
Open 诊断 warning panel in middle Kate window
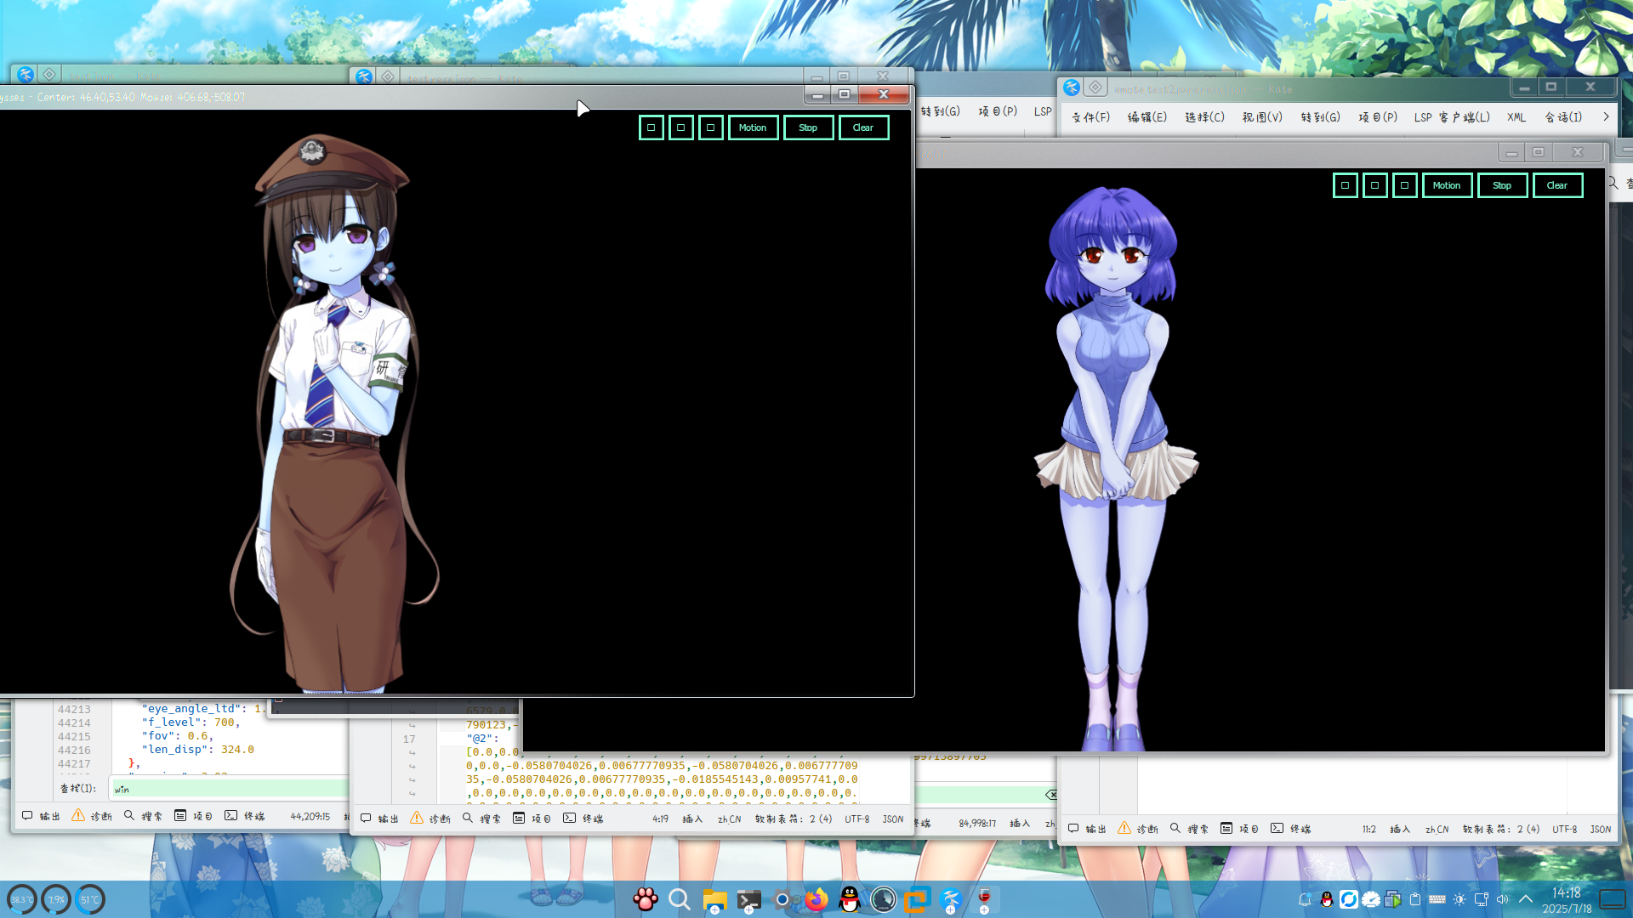(x=430, y=819)
